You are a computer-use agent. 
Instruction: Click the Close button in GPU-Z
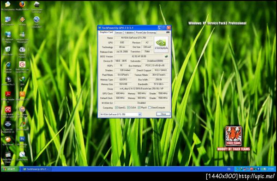pyautogui.click(x=163, y=114)
